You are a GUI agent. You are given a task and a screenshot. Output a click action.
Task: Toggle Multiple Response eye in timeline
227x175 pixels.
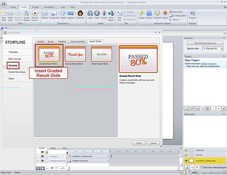point(42,161)
